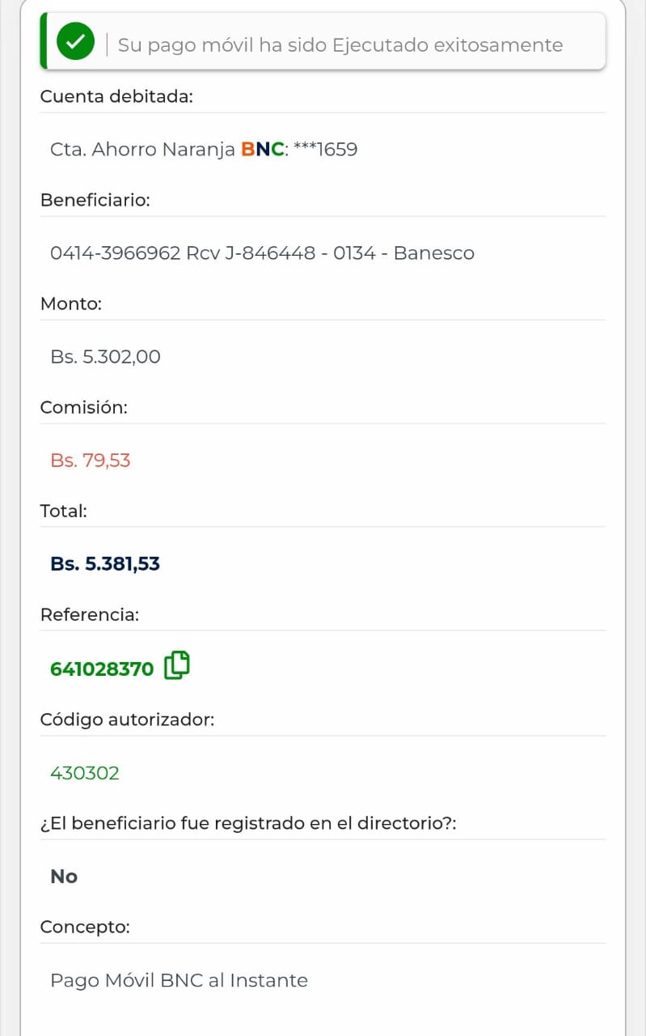
Task: Click the 'No' directory registration value
Action: [x=64, y=877]
